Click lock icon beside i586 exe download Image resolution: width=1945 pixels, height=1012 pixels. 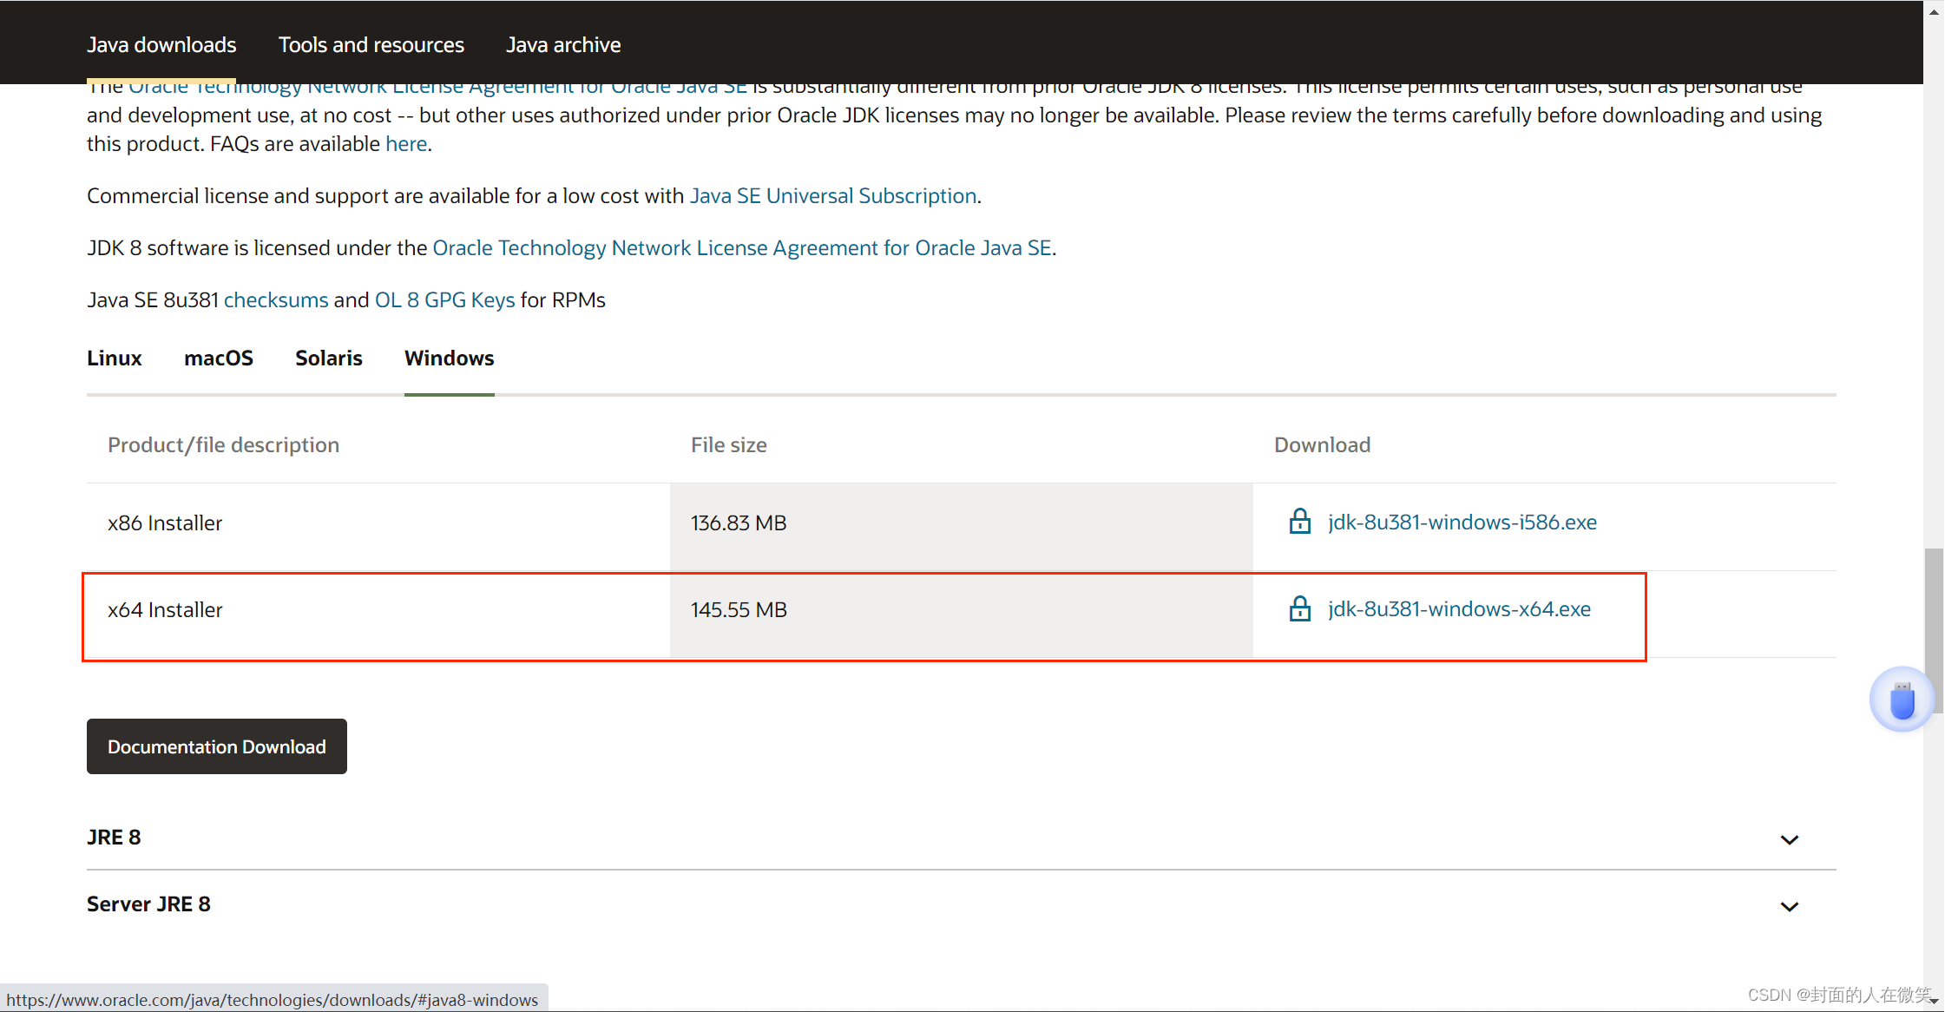[x=1299, y=522]
